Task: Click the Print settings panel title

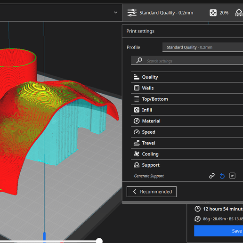Action: point(140,31)
